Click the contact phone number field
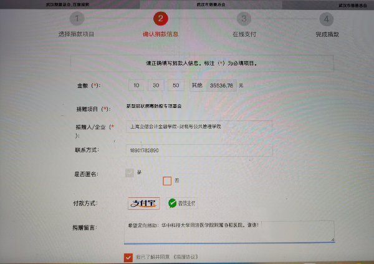 pos(198,150)
